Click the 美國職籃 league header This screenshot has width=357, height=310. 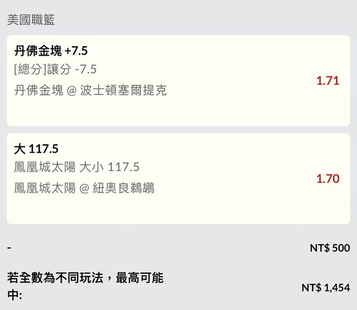[x=31, y=20]
